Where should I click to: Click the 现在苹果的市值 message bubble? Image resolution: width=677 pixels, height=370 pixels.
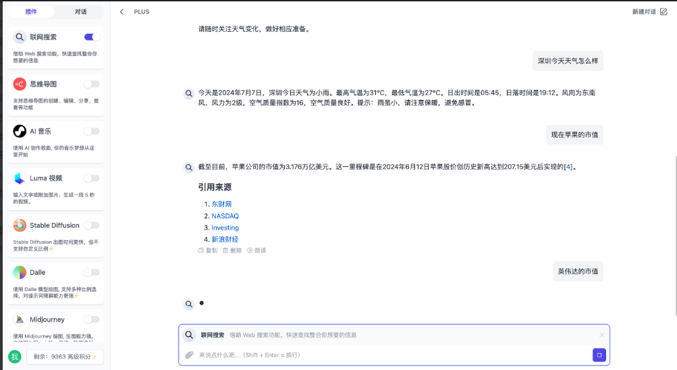(574, 135)
